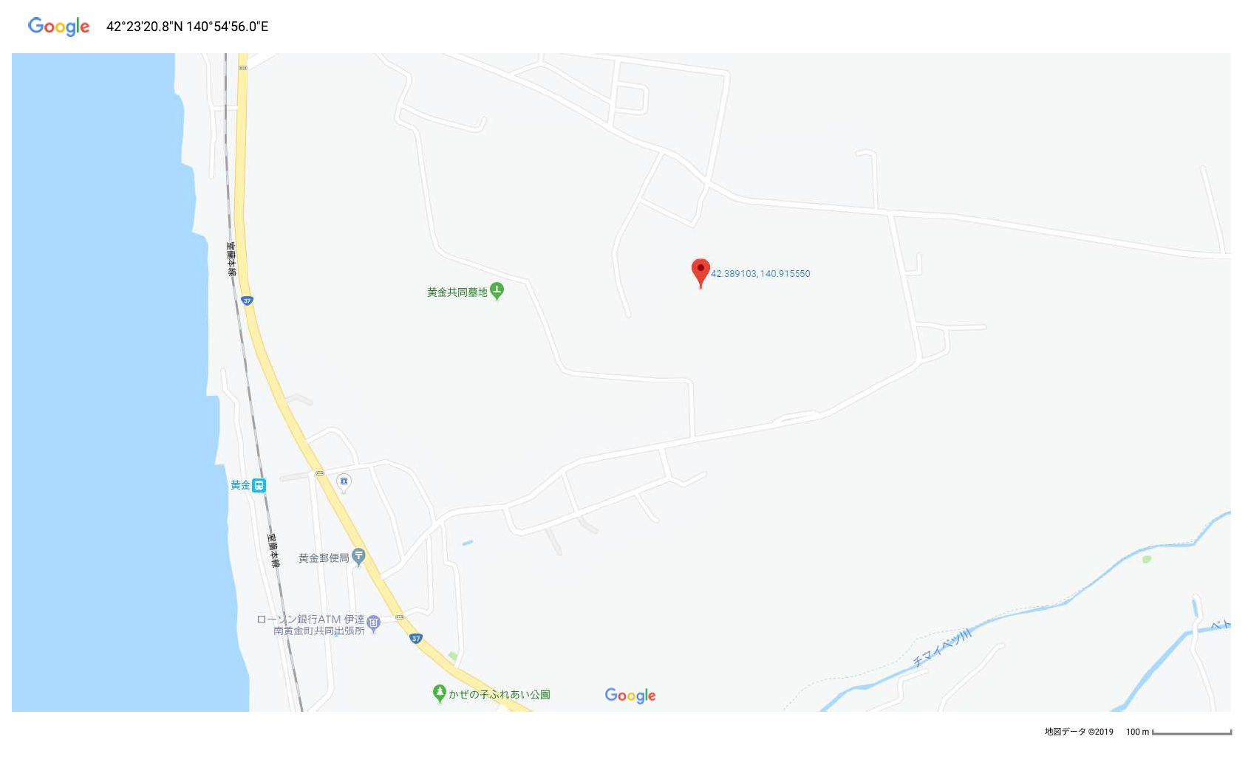
Task: Select the ローソン銀行ATM marker icon
Action: 373,625
